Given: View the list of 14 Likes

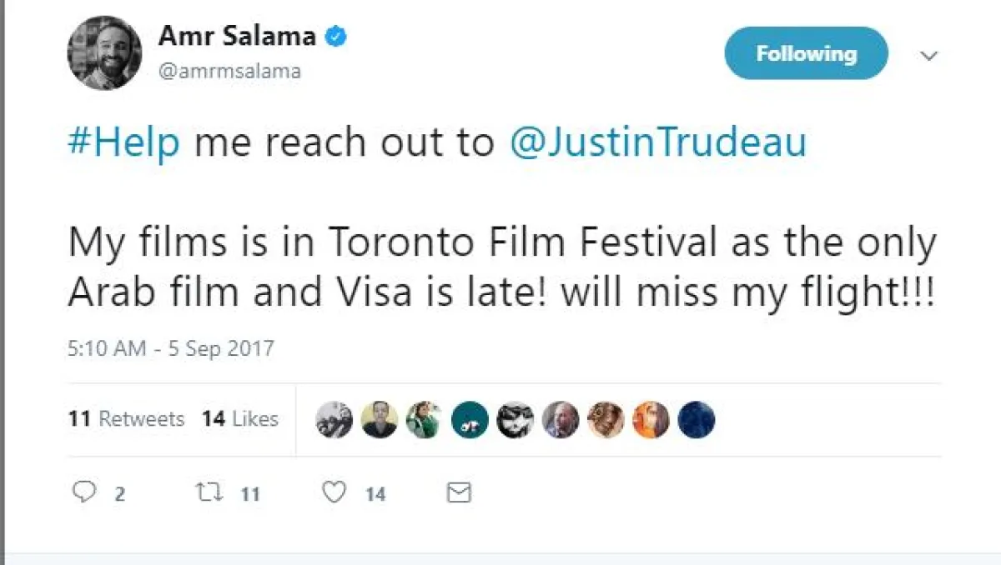Looking at the screenshot, I should (x=240, y=419).
